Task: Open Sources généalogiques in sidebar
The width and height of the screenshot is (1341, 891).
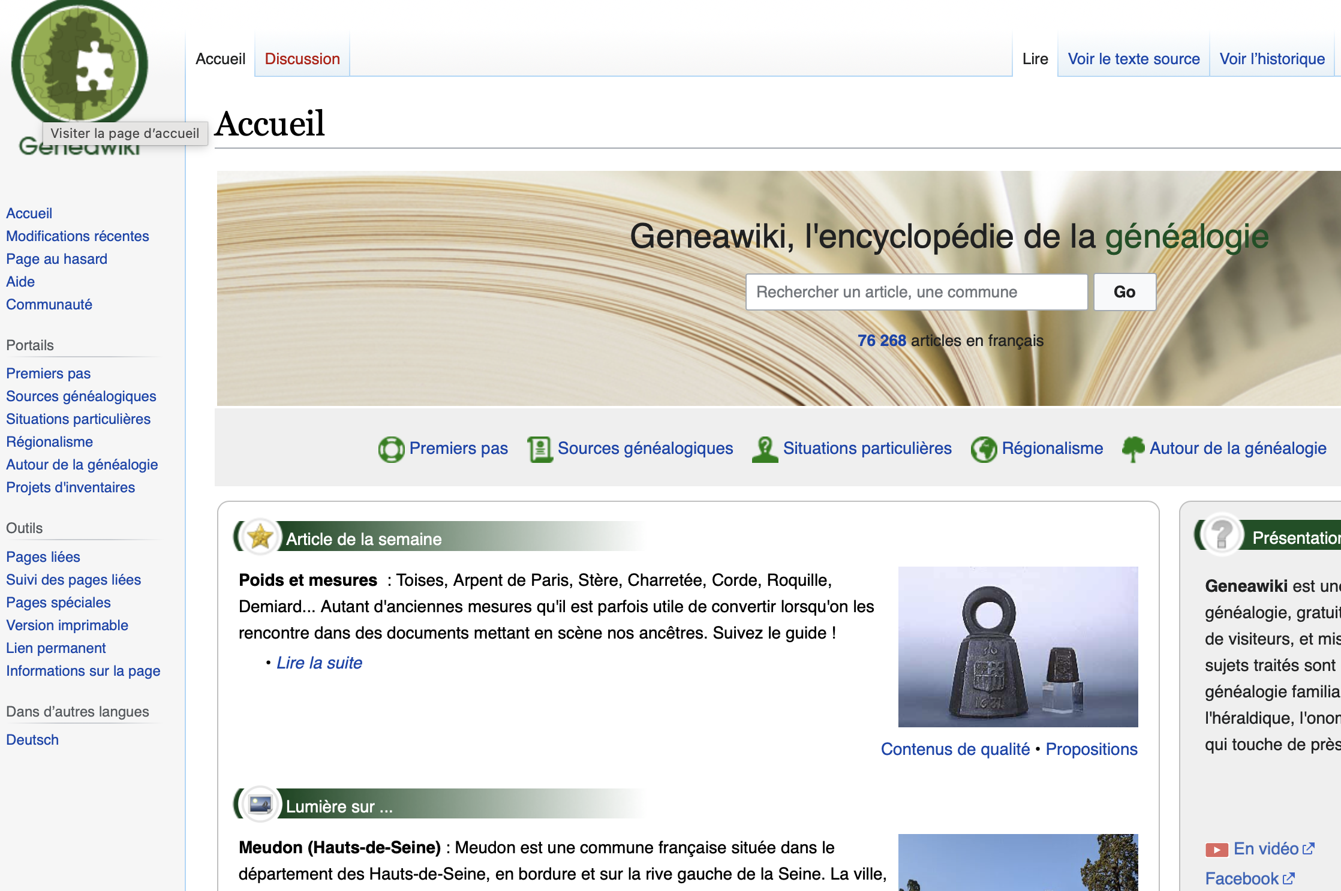Action: tap(81, 396)
